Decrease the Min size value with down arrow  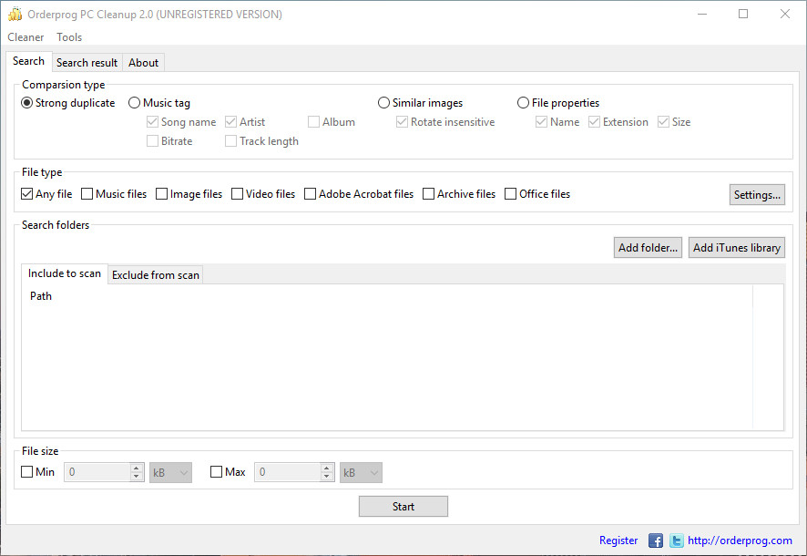tap(137, 477)
